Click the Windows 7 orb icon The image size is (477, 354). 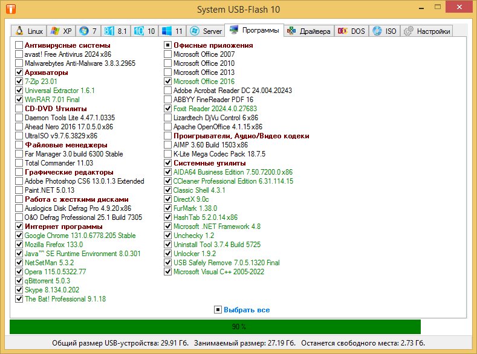[x=83, y=31]
